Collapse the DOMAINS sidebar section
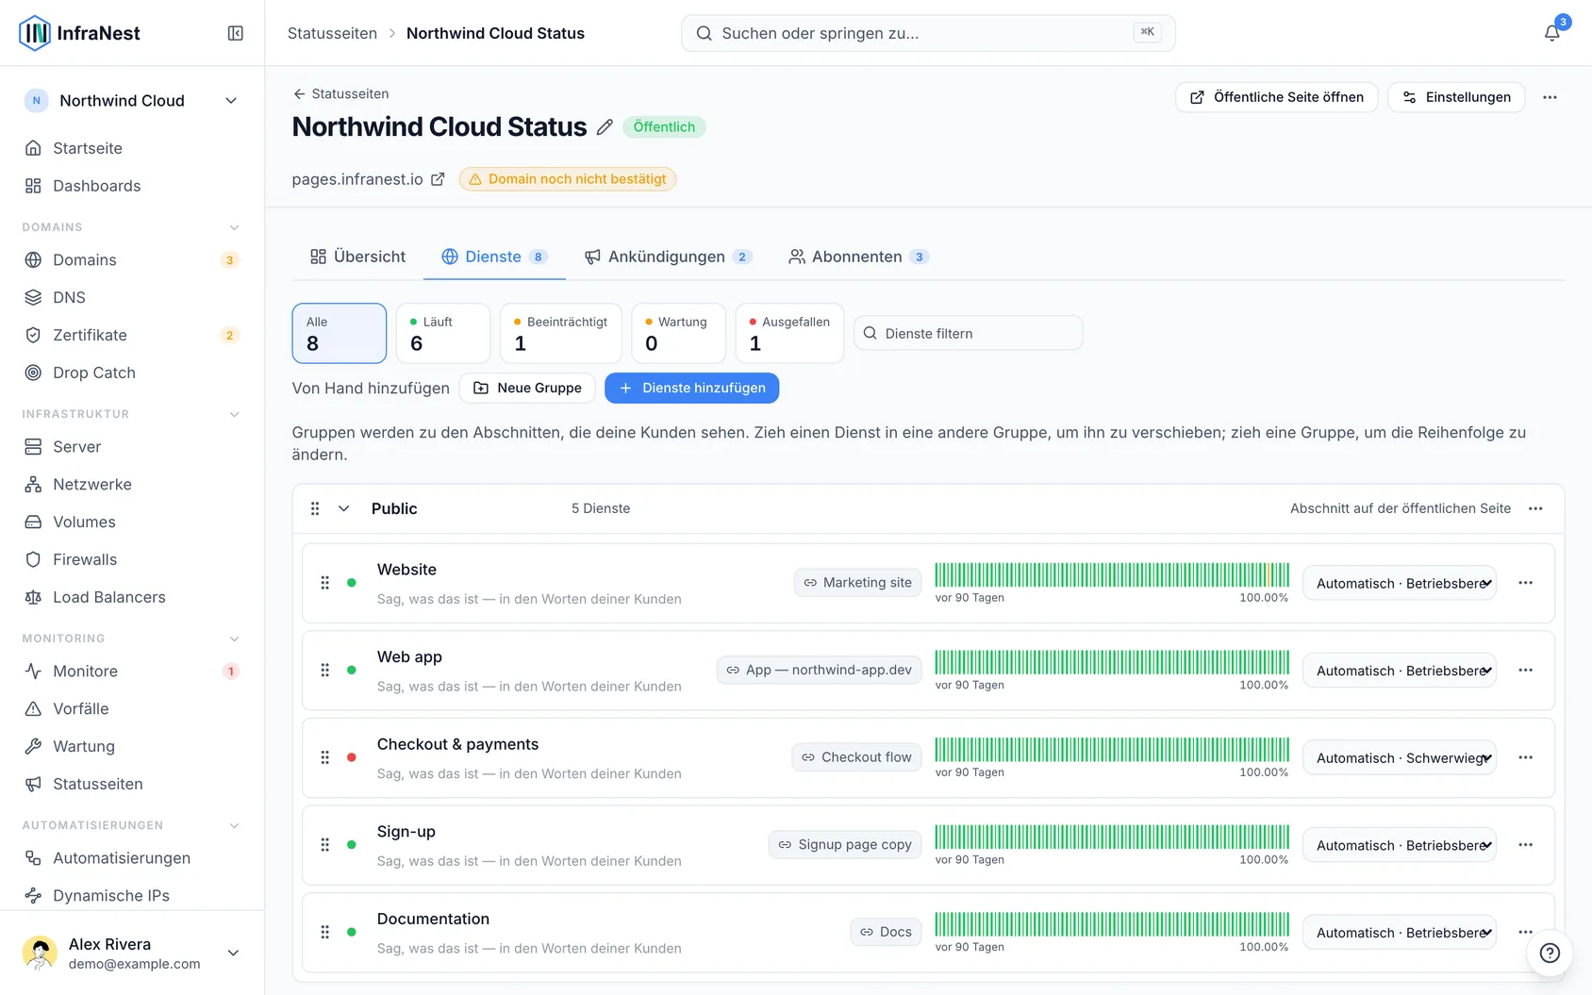The height and width of the screenshot is (995, 1592). [234, 227]
